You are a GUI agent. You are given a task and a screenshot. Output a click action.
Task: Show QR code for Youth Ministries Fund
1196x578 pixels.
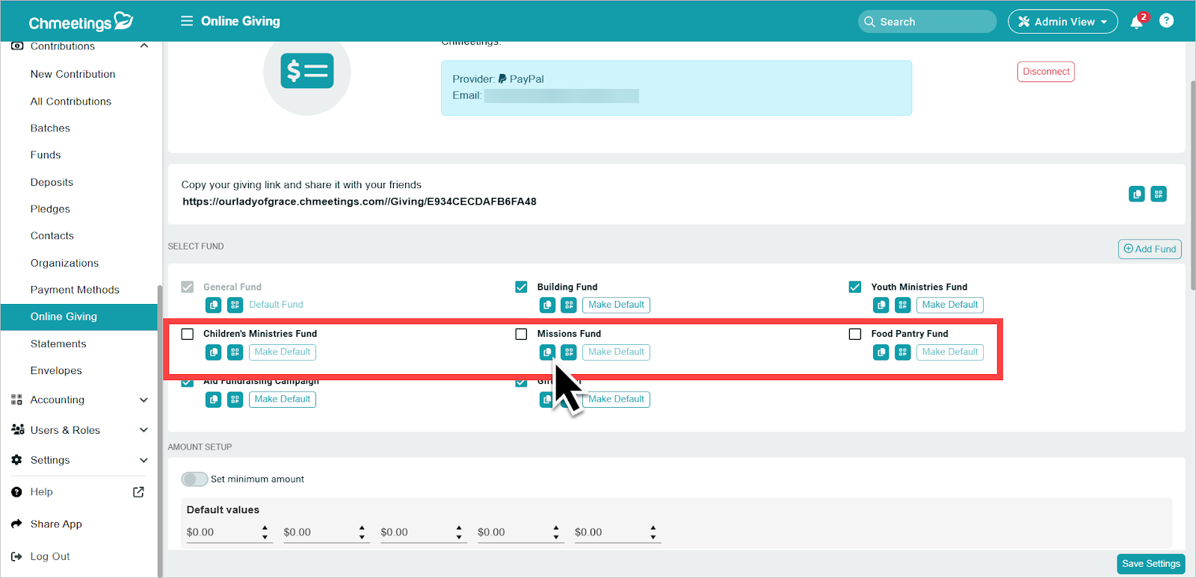pos(903,305)
